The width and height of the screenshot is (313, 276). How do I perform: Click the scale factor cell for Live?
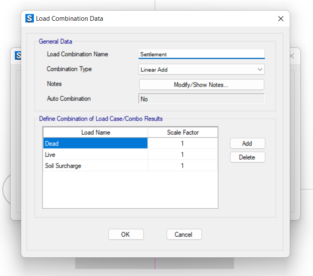(182, 155)
